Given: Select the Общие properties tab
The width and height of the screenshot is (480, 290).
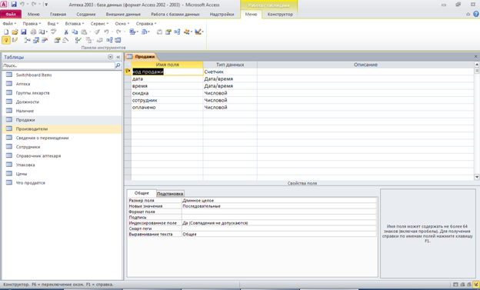Looking at the screenshot, I should [x=142, y=193].
